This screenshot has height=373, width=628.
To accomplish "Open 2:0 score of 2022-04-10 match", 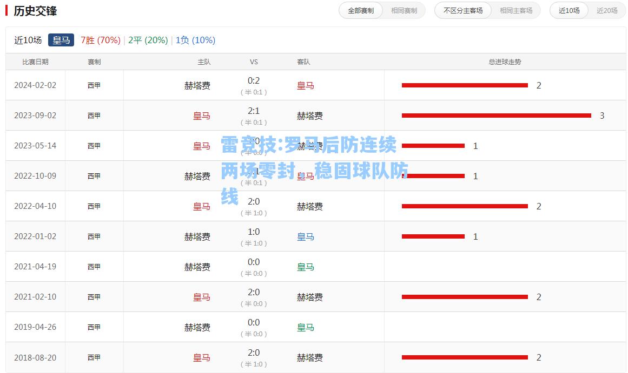I will click(254, 201).
